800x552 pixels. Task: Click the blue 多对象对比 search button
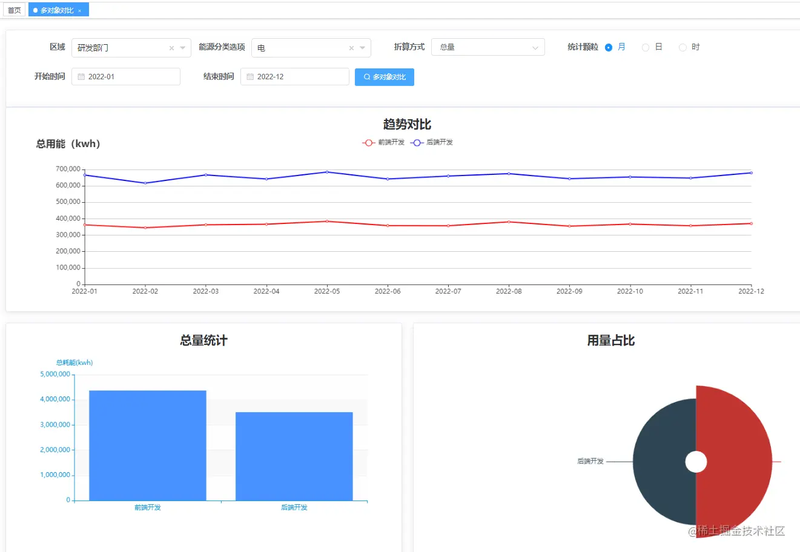385,77
